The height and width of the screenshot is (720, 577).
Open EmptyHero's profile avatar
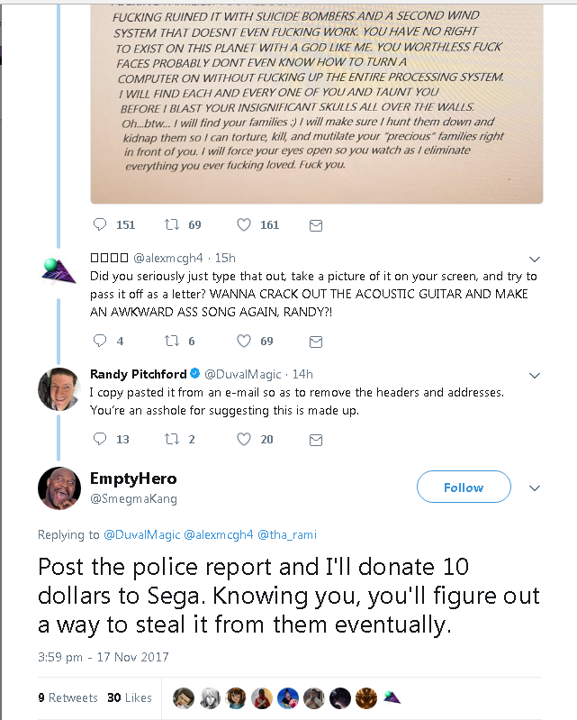point(59,488)
